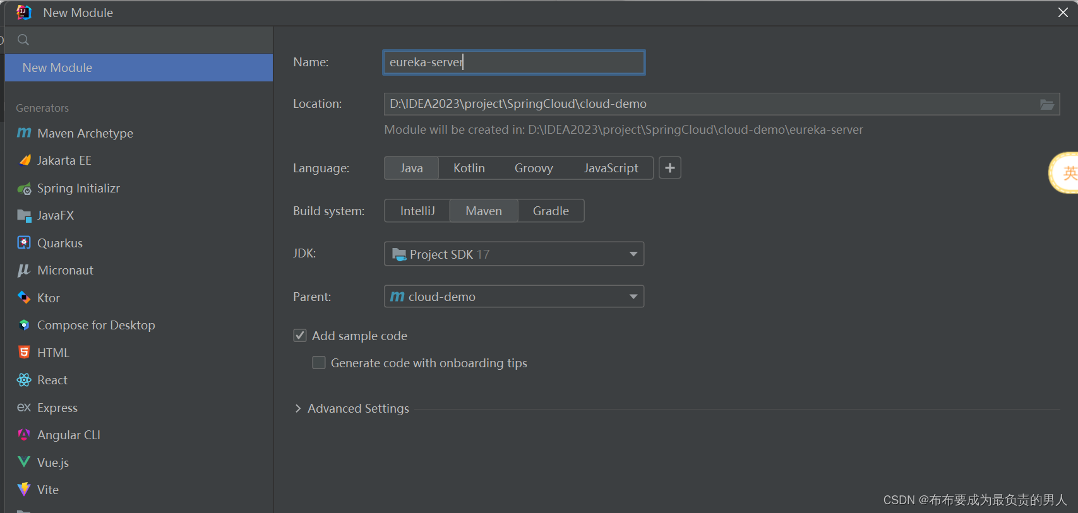Select New Module in sidebar
Screen dimensions: 1078x513
[139, 68]
